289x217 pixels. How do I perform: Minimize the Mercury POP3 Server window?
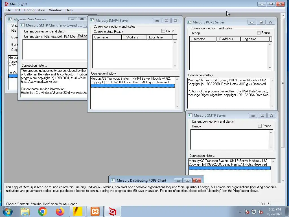pos(252,22)
